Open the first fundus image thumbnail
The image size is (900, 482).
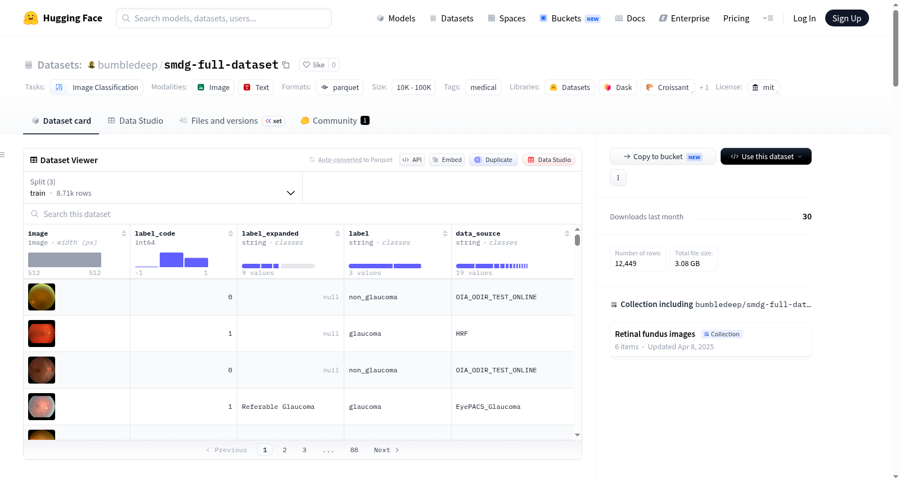coord(42,297)
